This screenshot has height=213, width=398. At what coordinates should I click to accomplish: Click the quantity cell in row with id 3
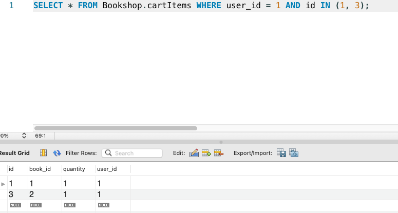point(79,195)
